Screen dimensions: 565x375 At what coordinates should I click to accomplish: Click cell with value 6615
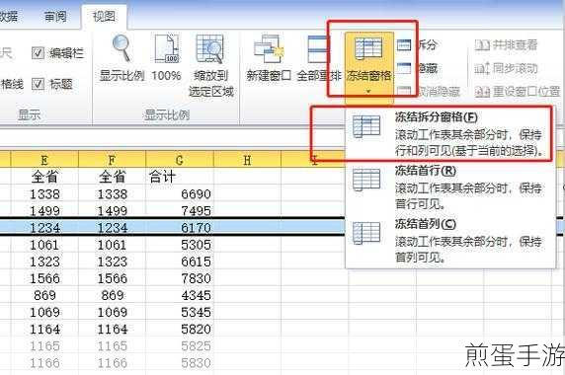coord(180,262)
